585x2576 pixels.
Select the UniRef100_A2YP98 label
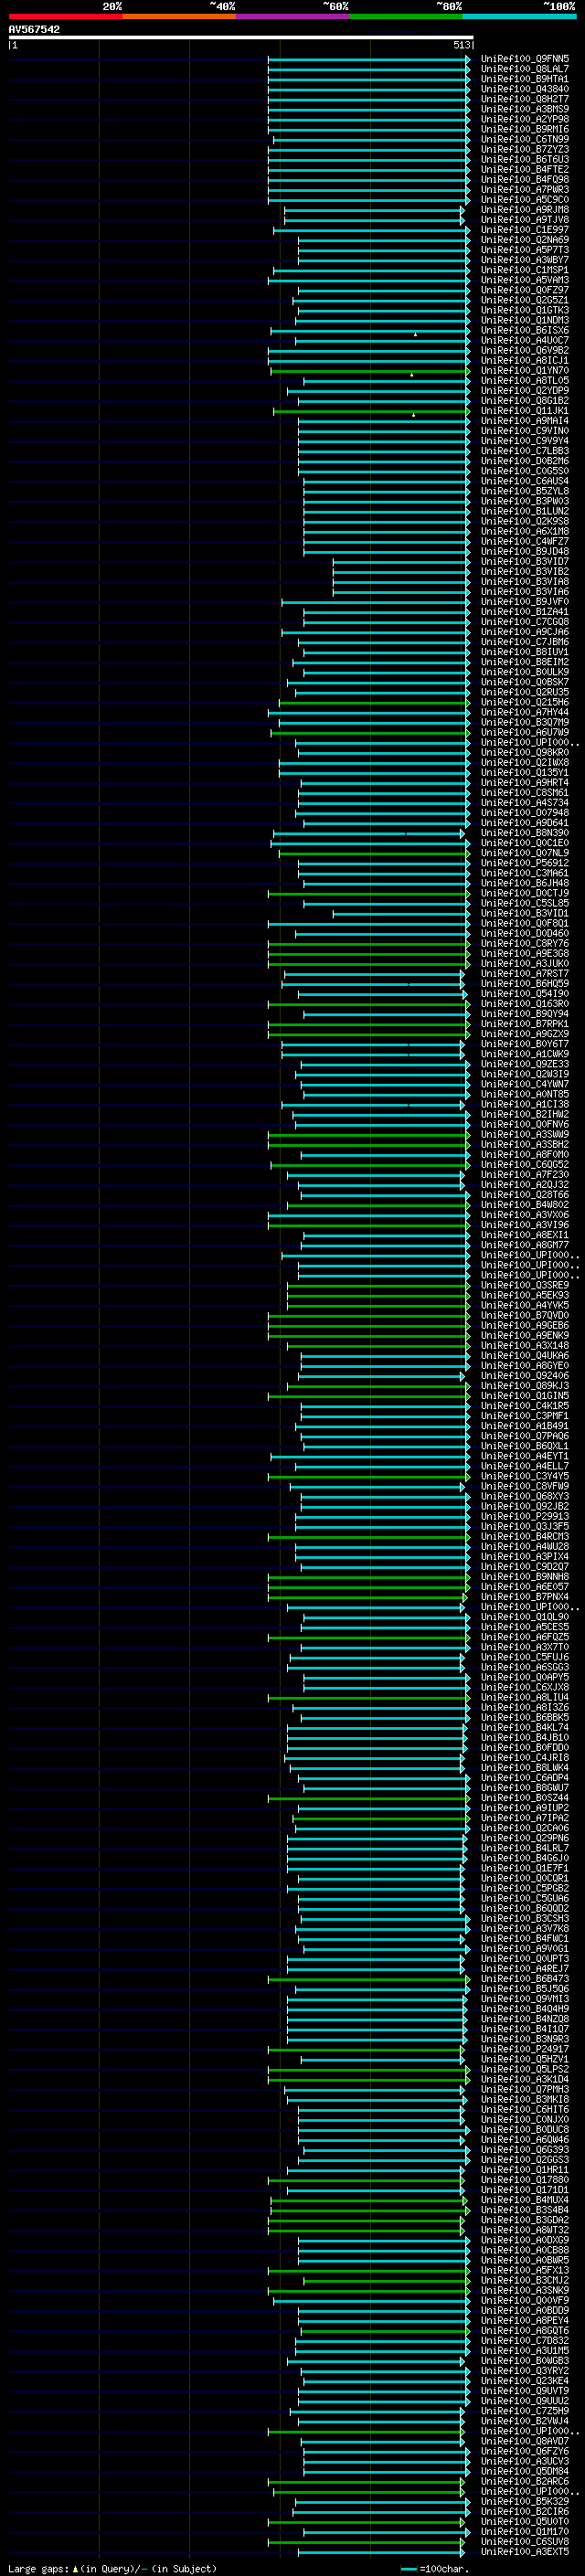click(525, 119)
